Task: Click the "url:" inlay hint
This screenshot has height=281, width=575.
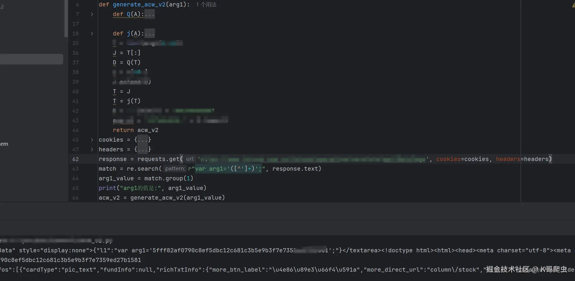Action: (190, 159)
